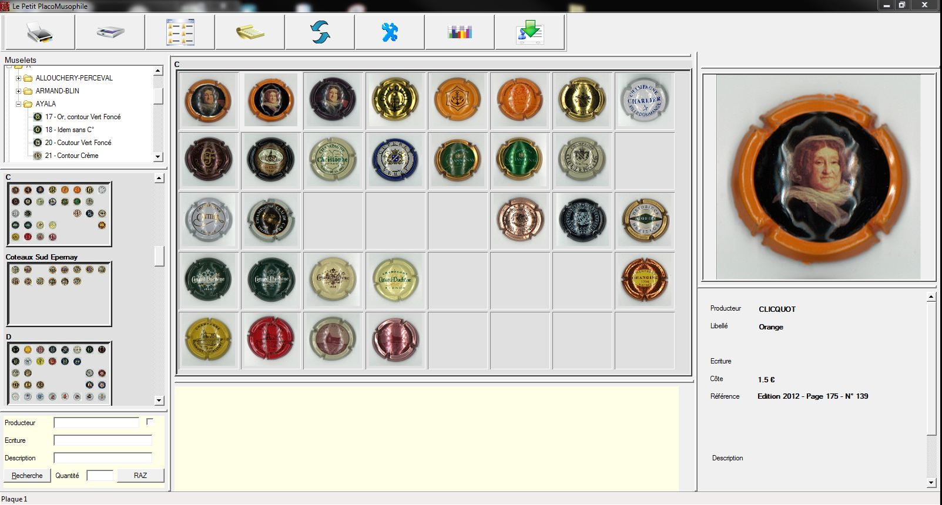Click the Plaque 1 status bar text
942x505 pixels.
pos(14,499)
